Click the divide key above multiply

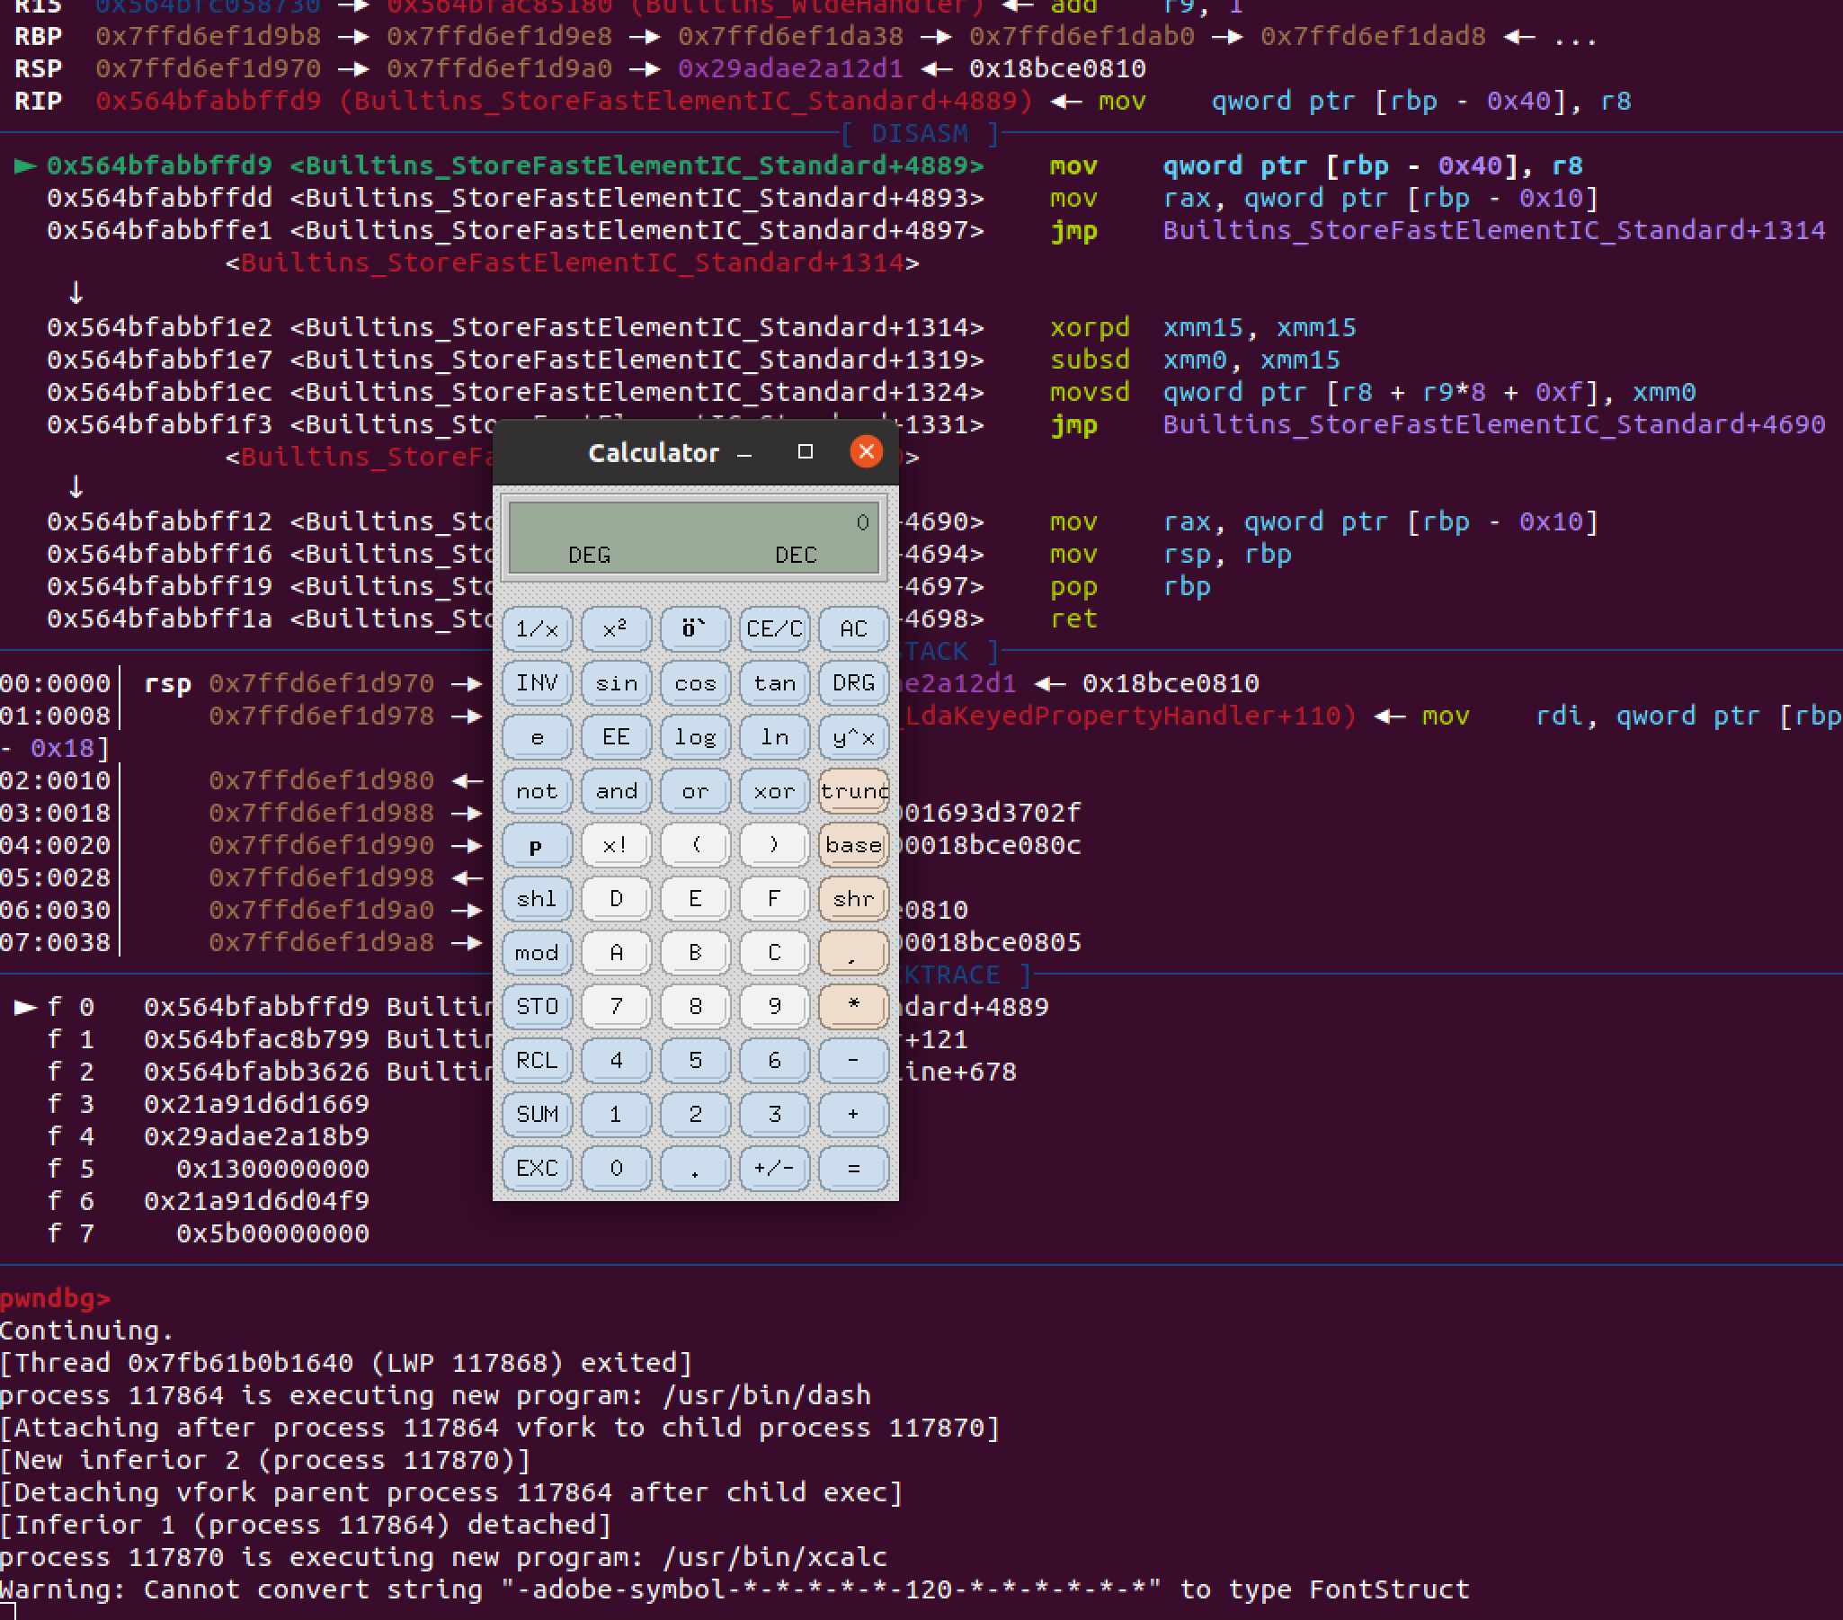[x=853, y=952]
